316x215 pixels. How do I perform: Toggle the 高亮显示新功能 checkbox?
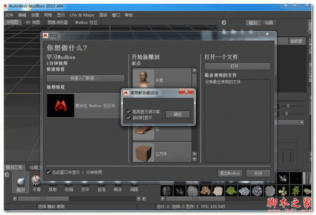tap(129, 111)
